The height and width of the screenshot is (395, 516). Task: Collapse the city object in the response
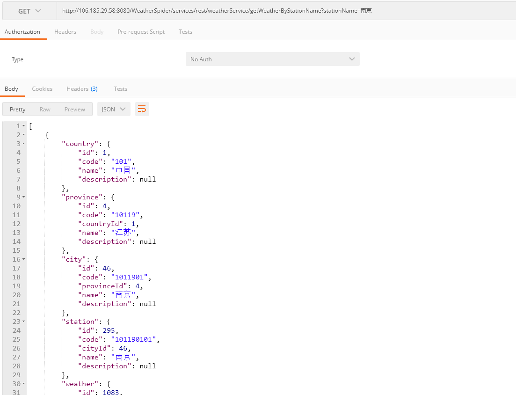coord(22,259)
